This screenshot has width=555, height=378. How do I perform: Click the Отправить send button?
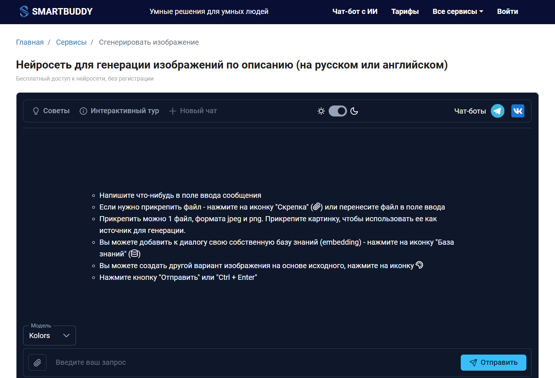pos(493,363)
